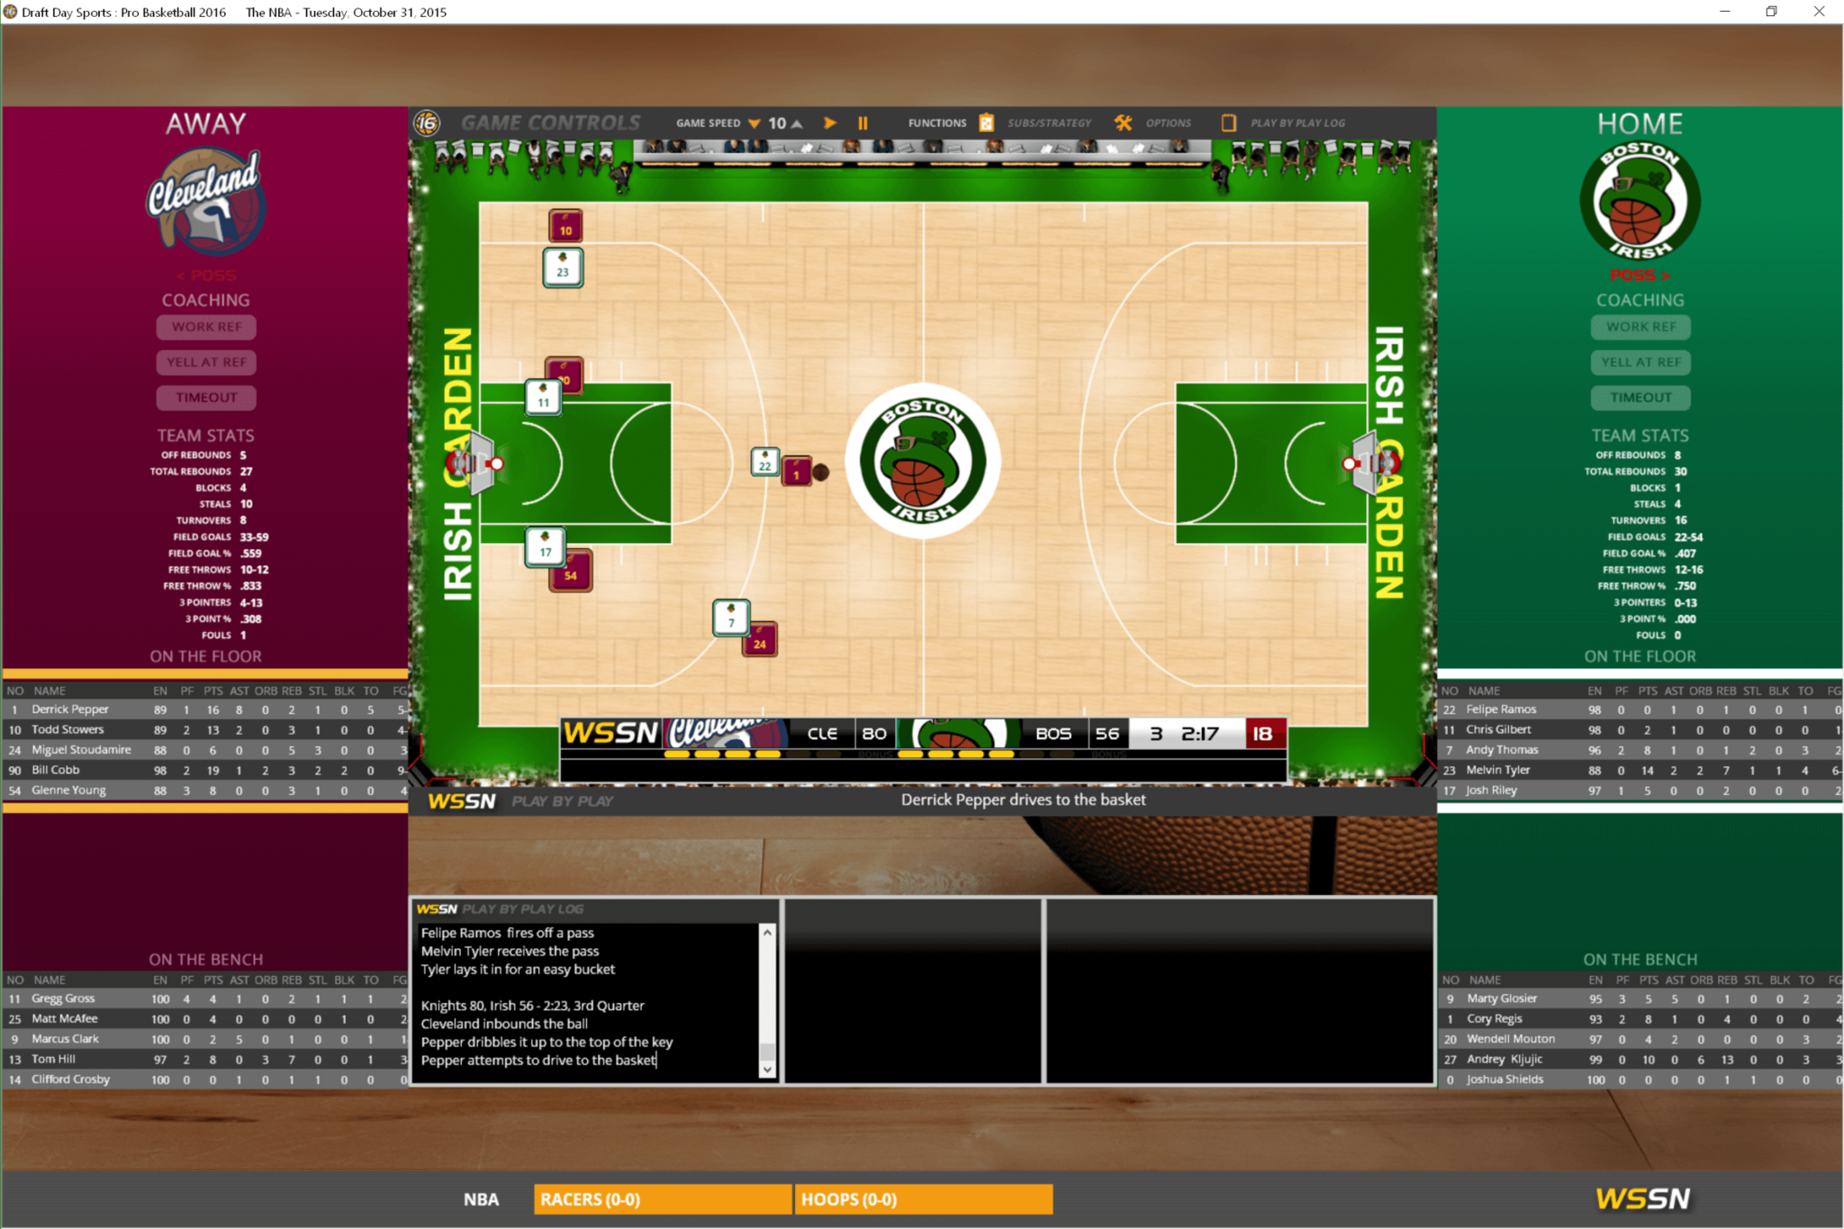This screenshot has width=1844, height=1229.
Task: Select Todd Stowers row
Action: click(205, 729)
